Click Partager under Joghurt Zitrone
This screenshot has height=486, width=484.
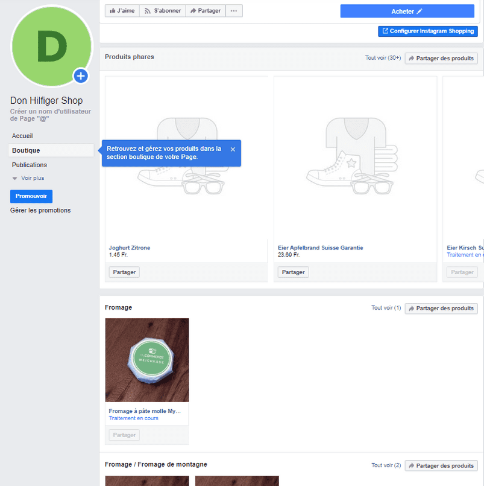tap(124, 272)
